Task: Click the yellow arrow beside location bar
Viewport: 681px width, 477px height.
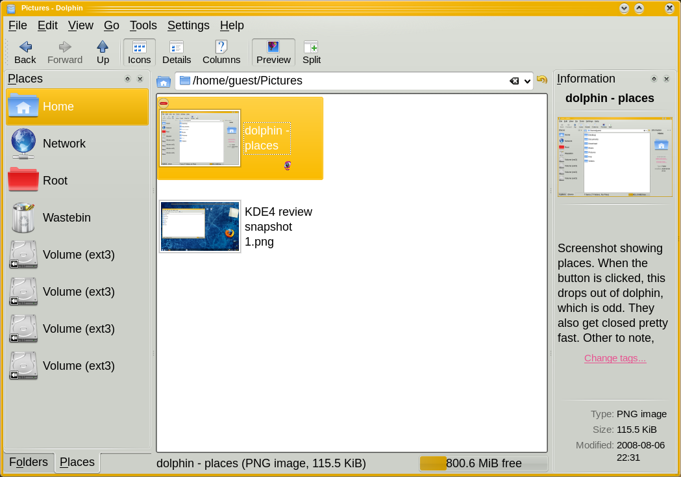Action: 541,79
